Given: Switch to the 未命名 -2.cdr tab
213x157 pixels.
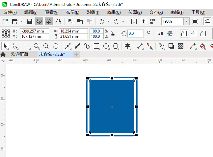Looking at the screenshot, I should (55, 55).
